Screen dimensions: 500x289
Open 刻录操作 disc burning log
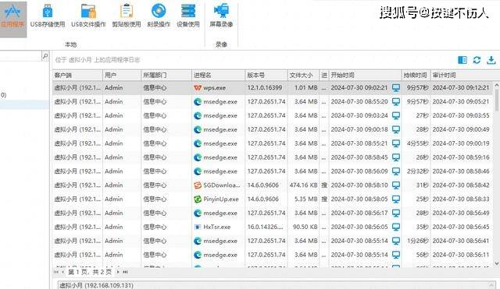(x=159, y=16)
